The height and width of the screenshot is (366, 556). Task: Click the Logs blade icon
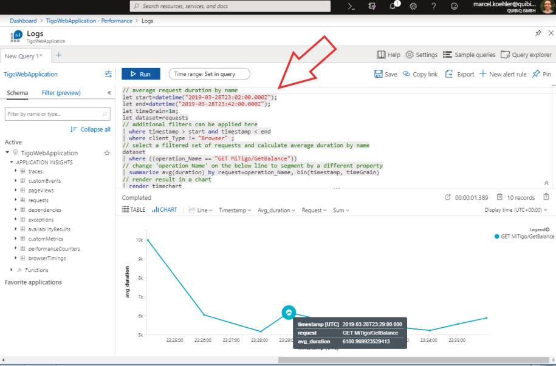coord(16,36)
